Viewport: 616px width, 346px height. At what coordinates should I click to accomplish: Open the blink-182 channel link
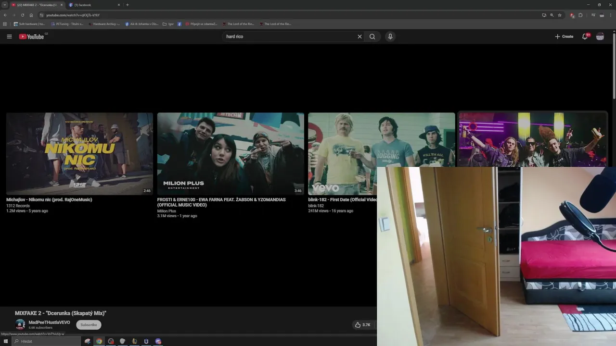pos(316,206)
